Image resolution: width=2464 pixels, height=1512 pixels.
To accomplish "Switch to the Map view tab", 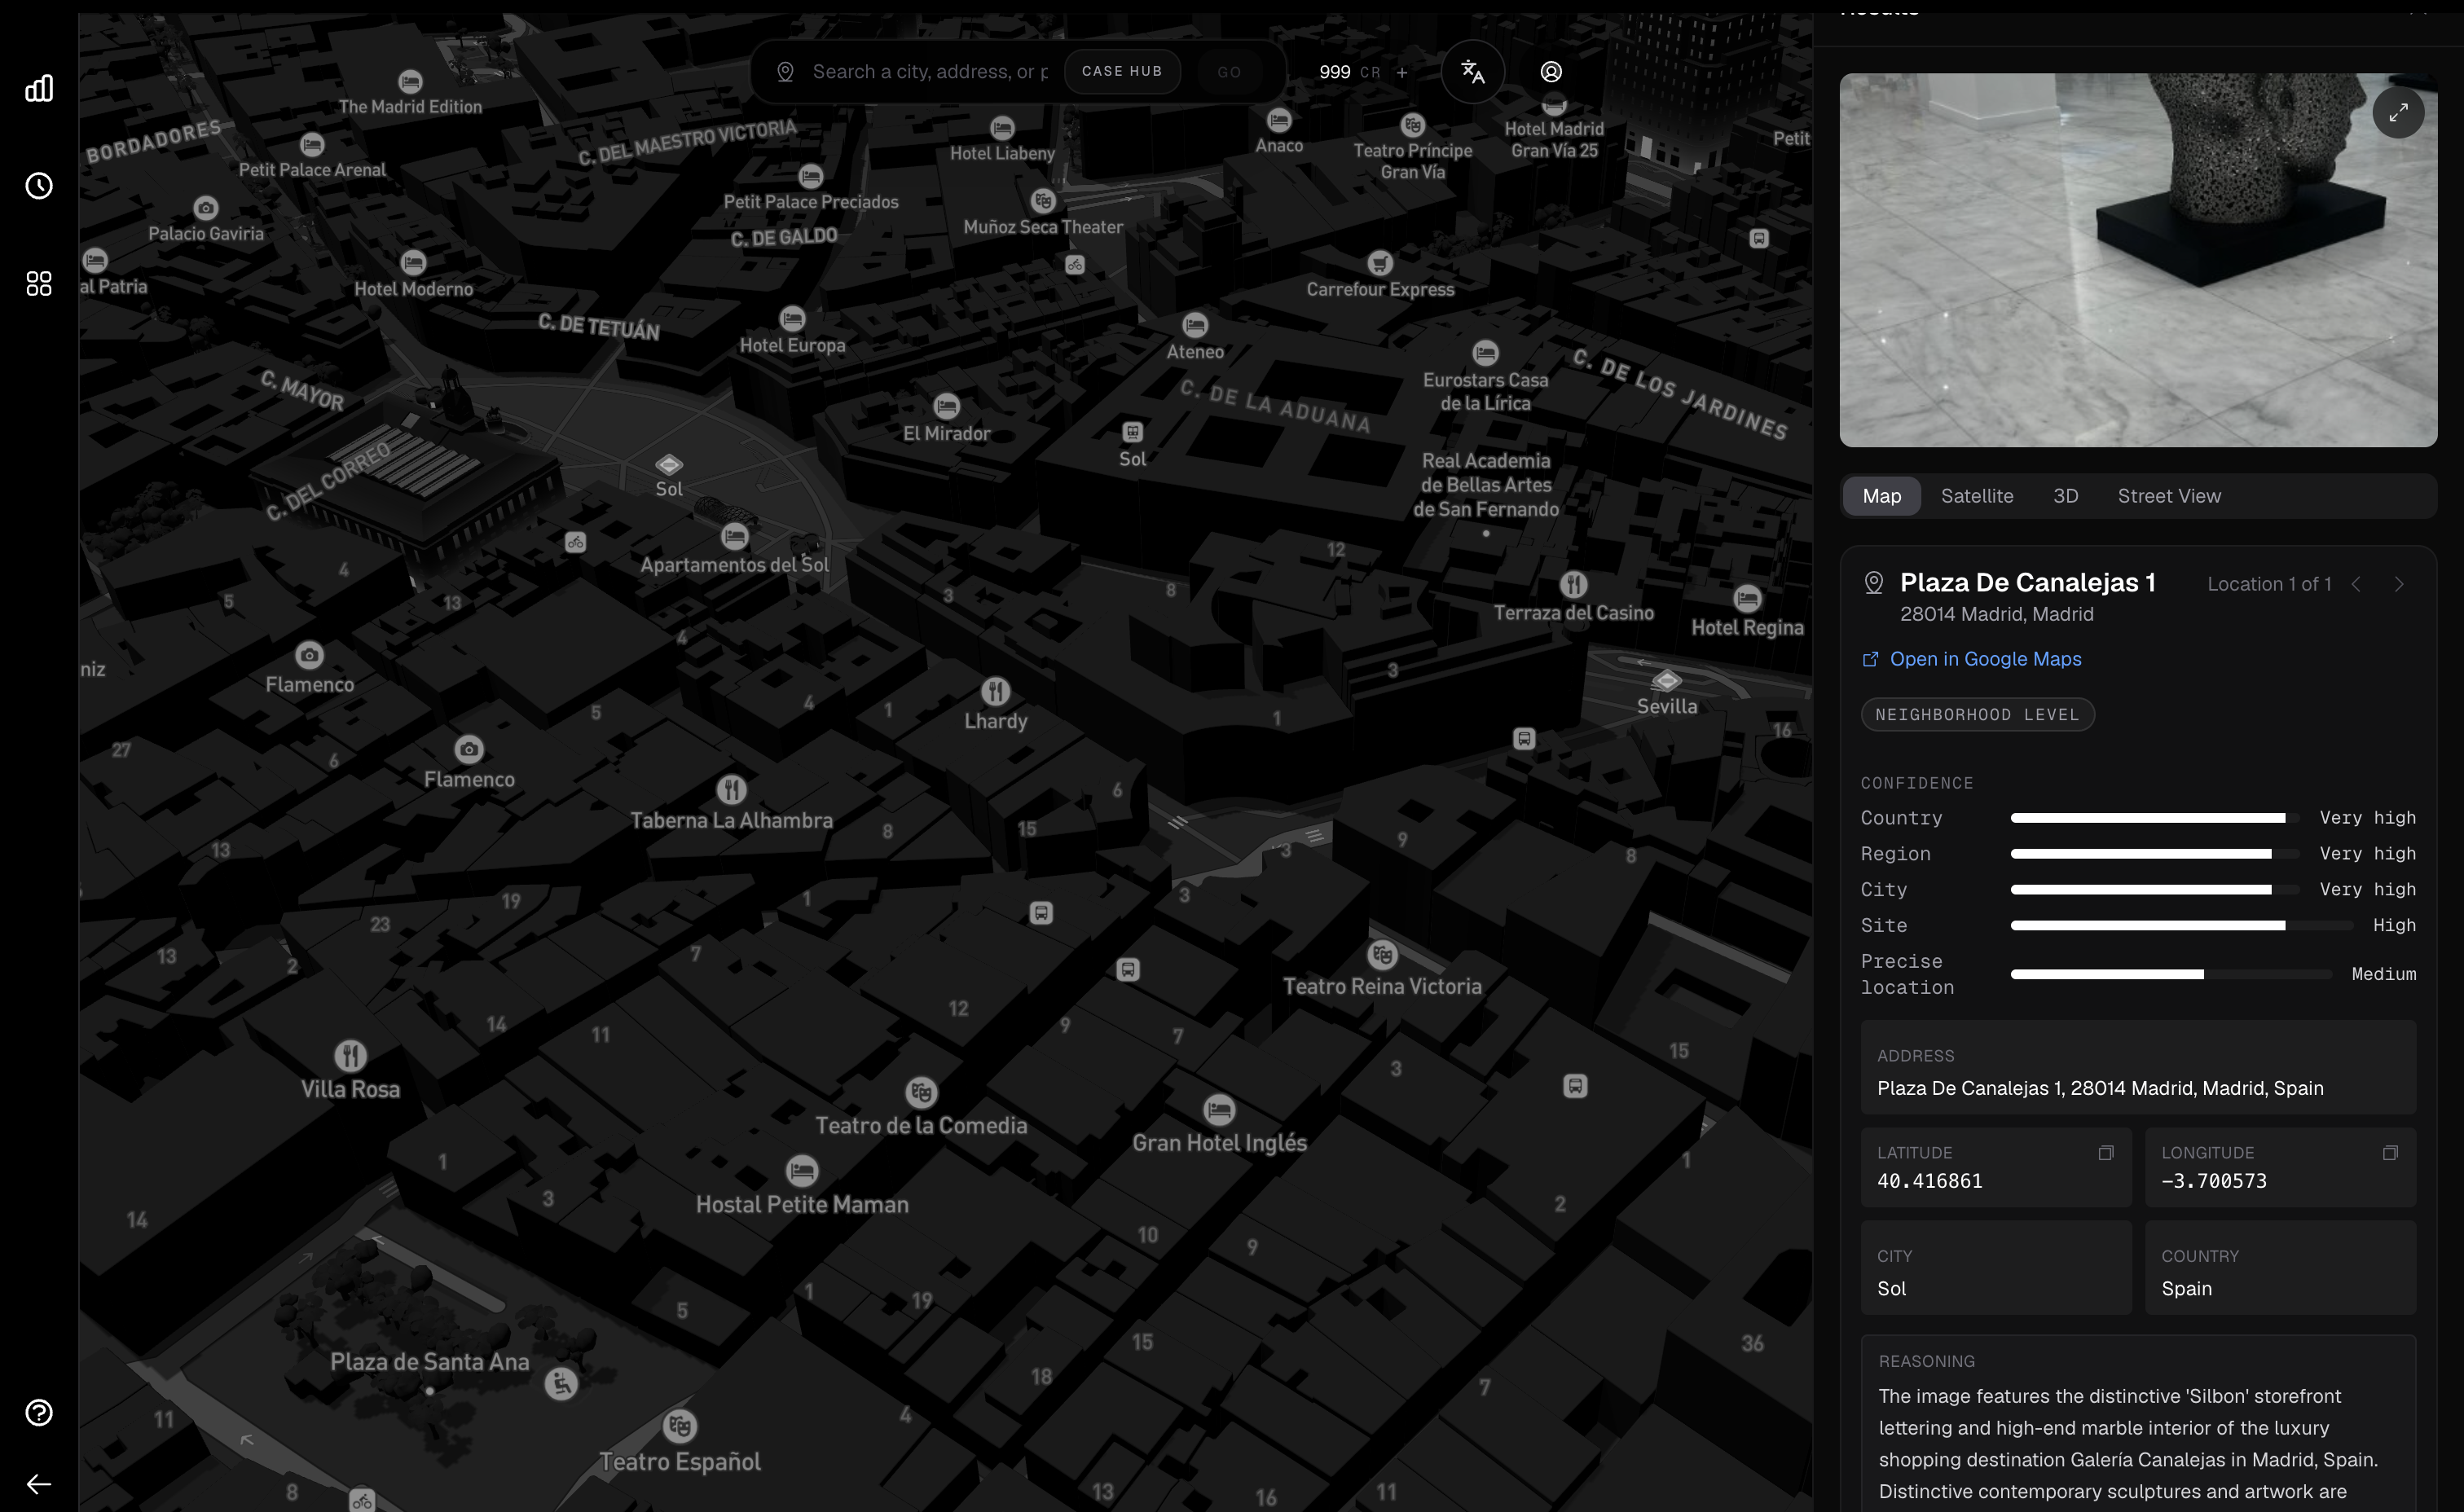I will pyautogui.click(x=1881, y=496).
